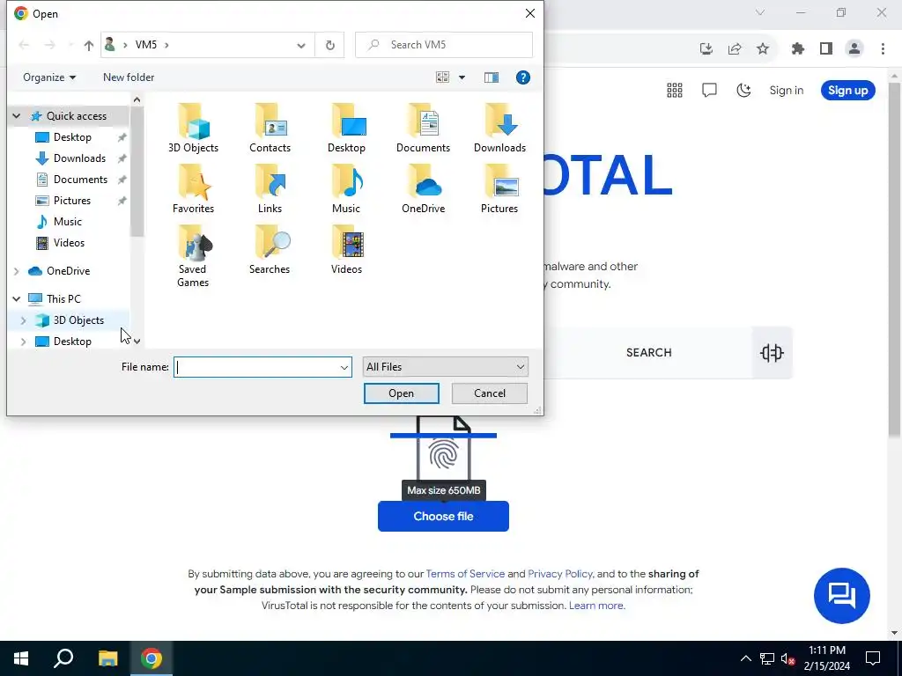Open Windows Start menu
The image size is (902, 676).
click(x=21, y=658)
